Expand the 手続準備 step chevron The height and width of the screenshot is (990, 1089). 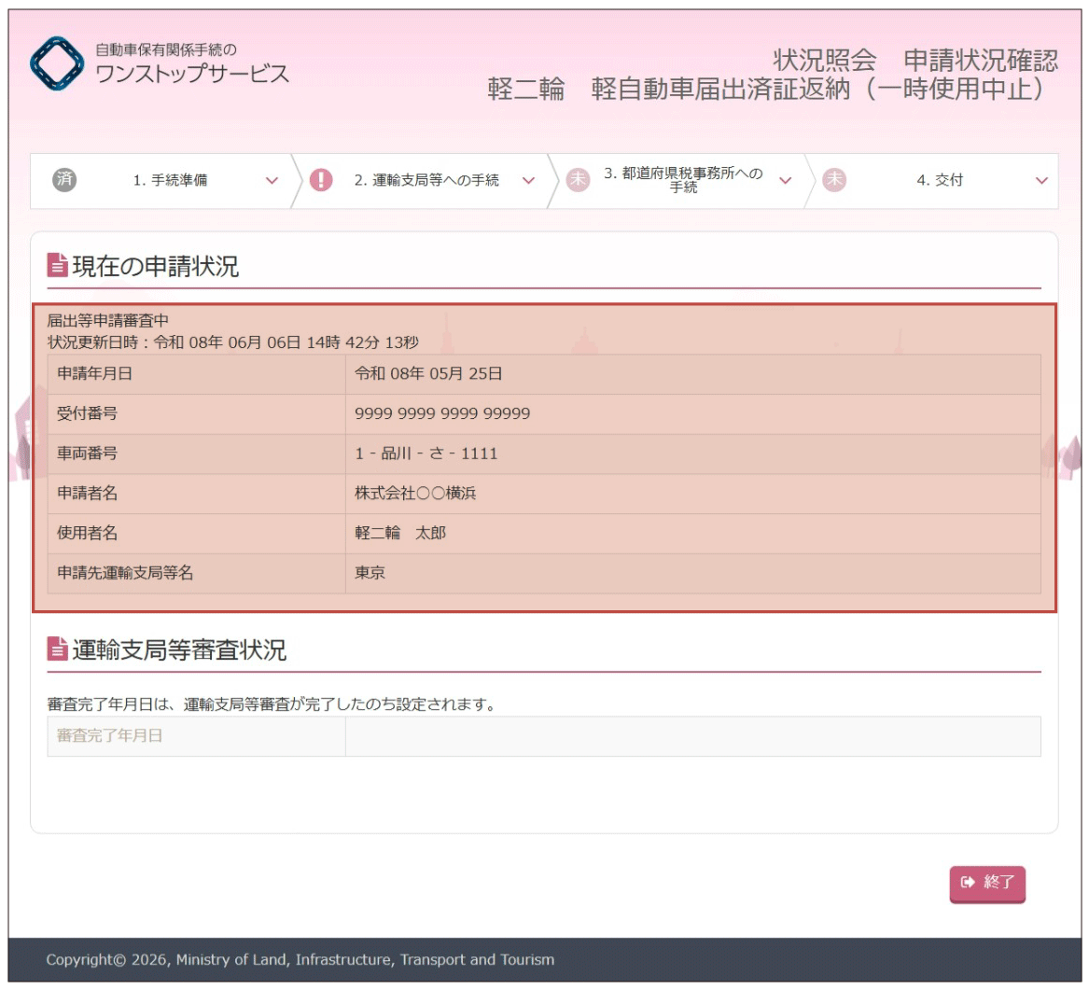point(272,181)
